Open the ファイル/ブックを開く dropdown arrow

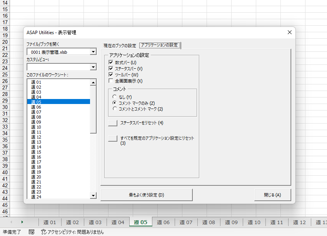click(x=93, y=51)
